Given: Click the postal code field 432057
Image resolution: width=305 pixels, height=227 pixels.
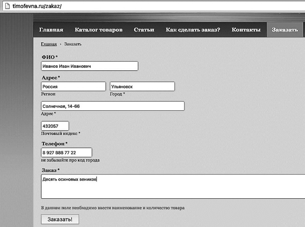Looking at the screenshot, I should pyautogui.click(x=55, y=126).
